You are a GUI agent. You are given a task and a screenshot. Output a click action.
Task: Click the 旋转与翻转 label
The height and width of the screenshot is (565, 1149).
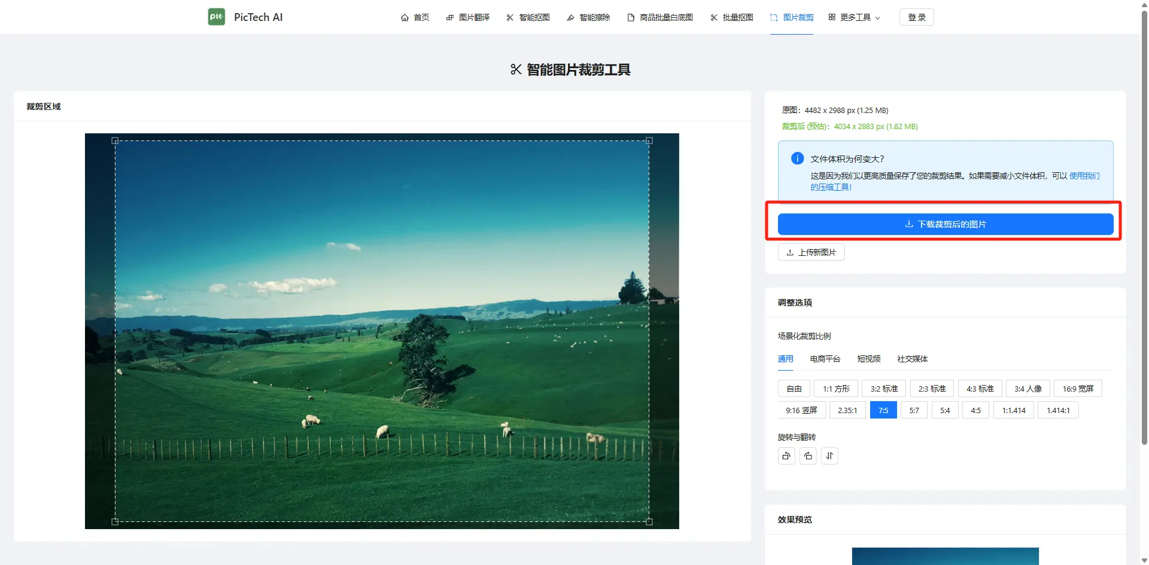click(x=797, y=437)
